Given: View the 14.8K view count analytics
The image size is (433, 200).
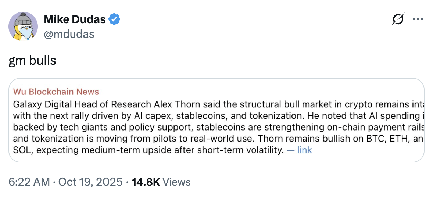Looking at the screenshot, I should (146, 182).
